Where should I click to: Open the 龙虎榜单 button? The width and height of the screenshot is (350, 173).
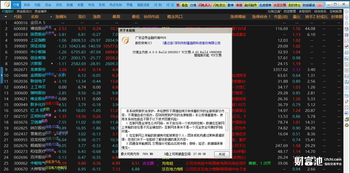coord(265,5)
